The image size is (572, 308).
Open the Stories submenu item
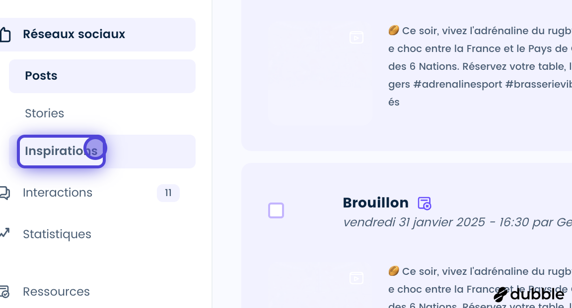click(102, 113)
